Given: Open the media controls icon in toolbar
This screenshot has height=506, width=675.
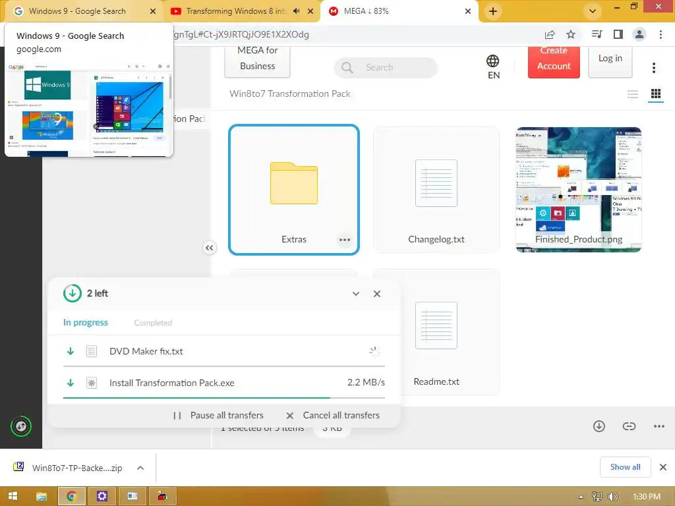Looking at the screenshot, I should tap(597, 34).
